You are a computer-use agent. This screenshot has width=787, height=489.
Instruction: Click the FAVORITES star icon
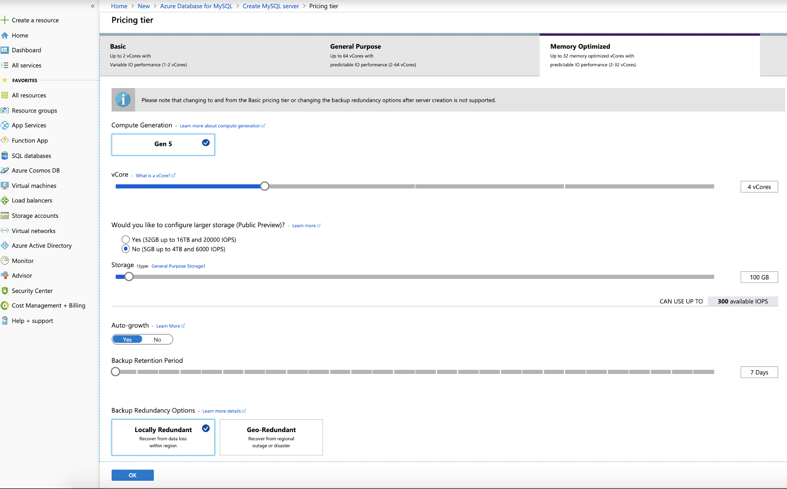tap(4, 80)
